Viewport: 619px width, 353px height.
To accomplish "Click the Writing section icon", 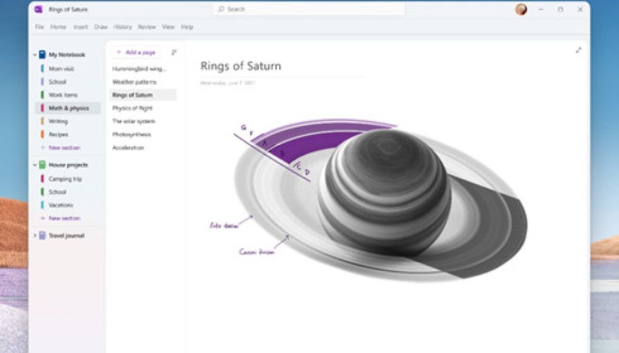I will 41,122.
